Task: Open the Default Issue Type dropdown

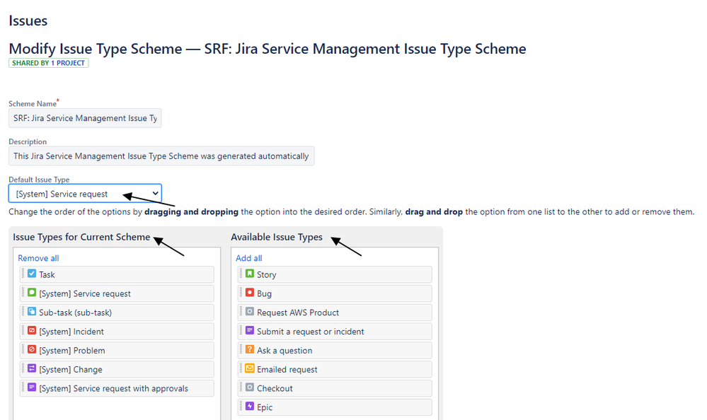Action: [x=85, y=194]
